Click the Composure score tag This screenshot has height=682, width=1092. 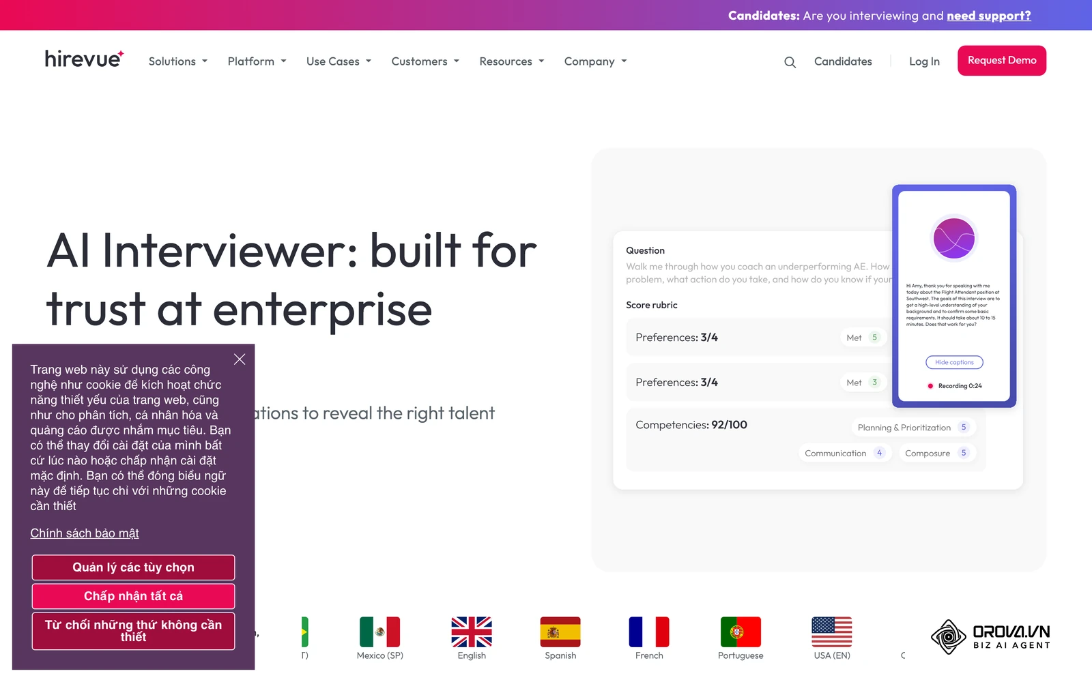point(936,453)
